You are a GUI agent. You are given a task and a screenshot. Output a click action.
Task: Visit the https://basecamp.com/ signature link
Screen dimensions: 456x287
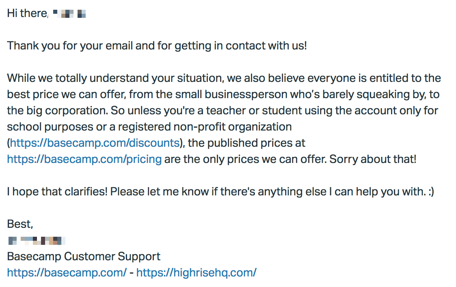[x=67, y=273]
